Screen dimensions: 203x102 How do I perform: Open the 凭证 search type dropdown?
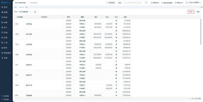tap(120, 3)
